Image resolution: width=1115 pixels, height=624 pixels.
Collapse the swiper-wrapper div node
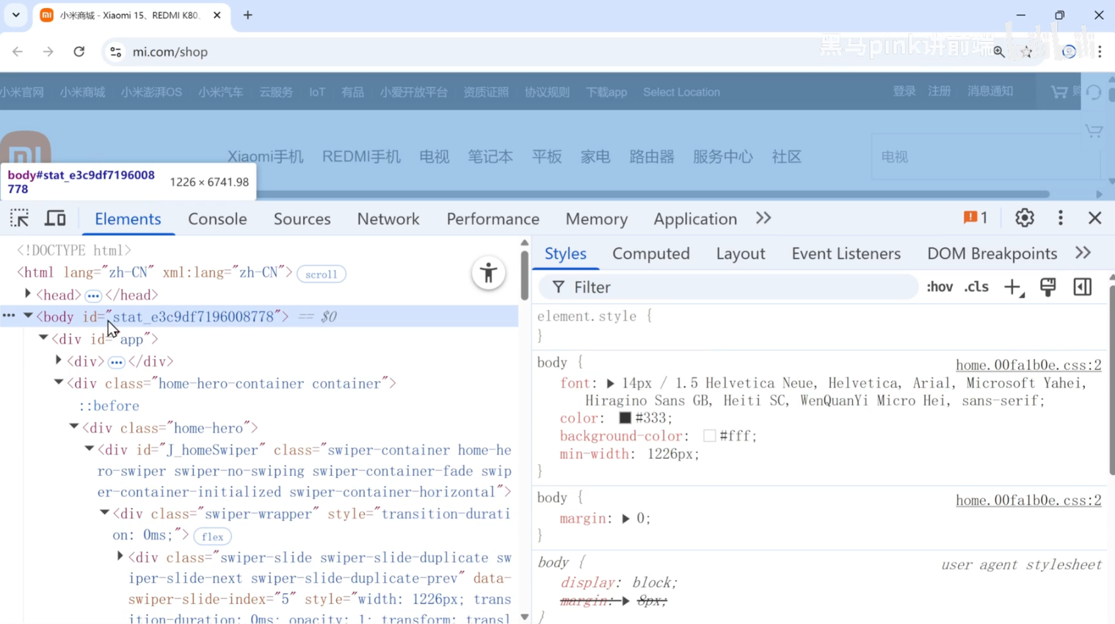105,512
